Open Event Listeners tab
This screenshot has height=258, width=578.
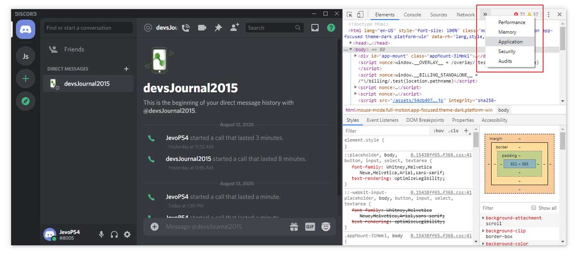click(x=382, y=120)
